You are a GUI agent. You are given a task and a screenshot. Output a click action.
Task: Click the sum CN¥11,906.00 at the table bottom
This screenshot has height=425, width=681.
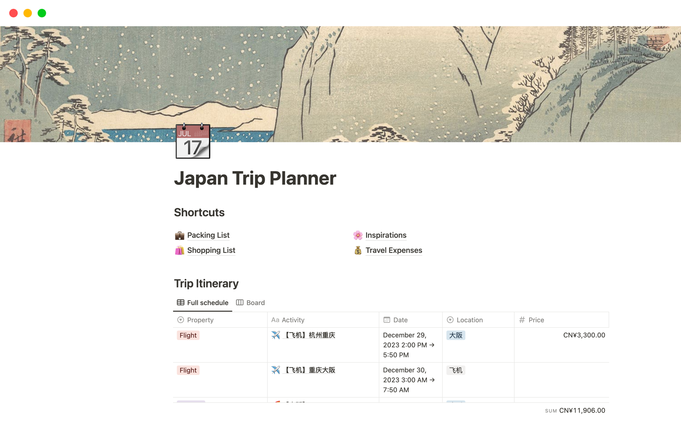click(x=582, y=410)
